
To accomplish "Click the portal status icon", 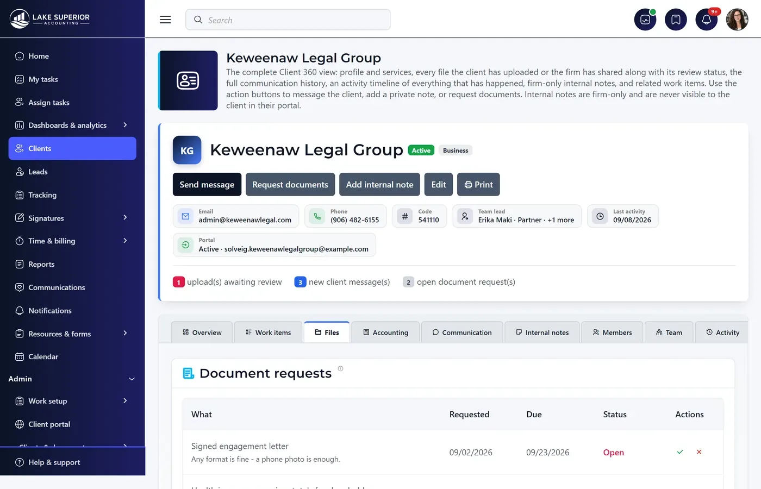I will pyautogui.click(x=185, y=245).
